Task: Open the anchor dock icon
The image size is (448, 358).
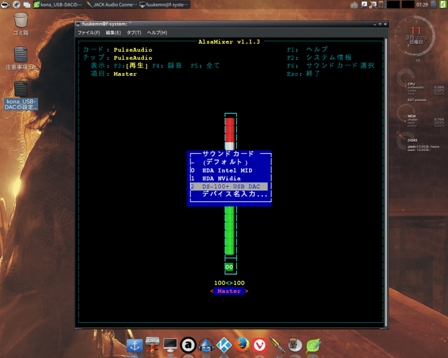Action: (135, 345)
